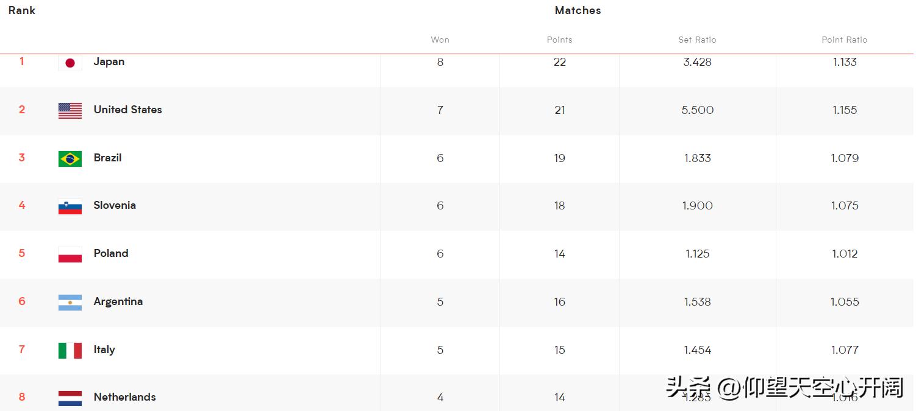This screenshot has width=916, height=411.
Task: Select the Brazil team name
Action: pos(108,158)
